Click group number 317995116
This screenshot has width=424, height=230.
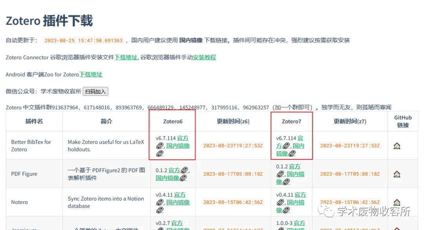pyautogui.click(x=224, y=108)
